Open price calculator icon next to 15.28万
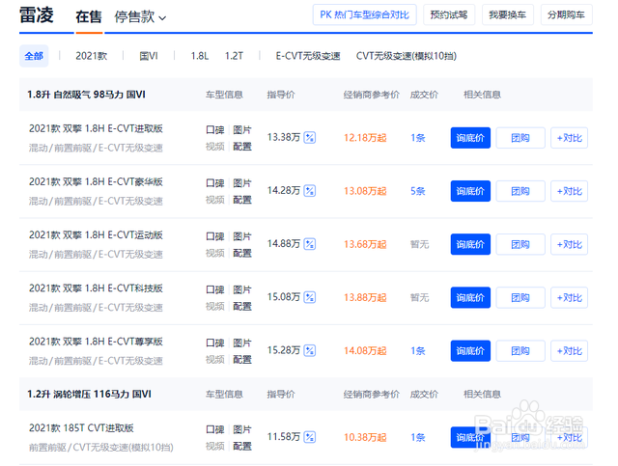Screen dimensions: 618x466 310,350
